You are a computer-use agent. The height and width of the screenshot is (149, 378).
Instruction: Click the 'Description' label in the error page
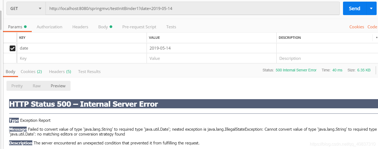(x=21, y=143)
